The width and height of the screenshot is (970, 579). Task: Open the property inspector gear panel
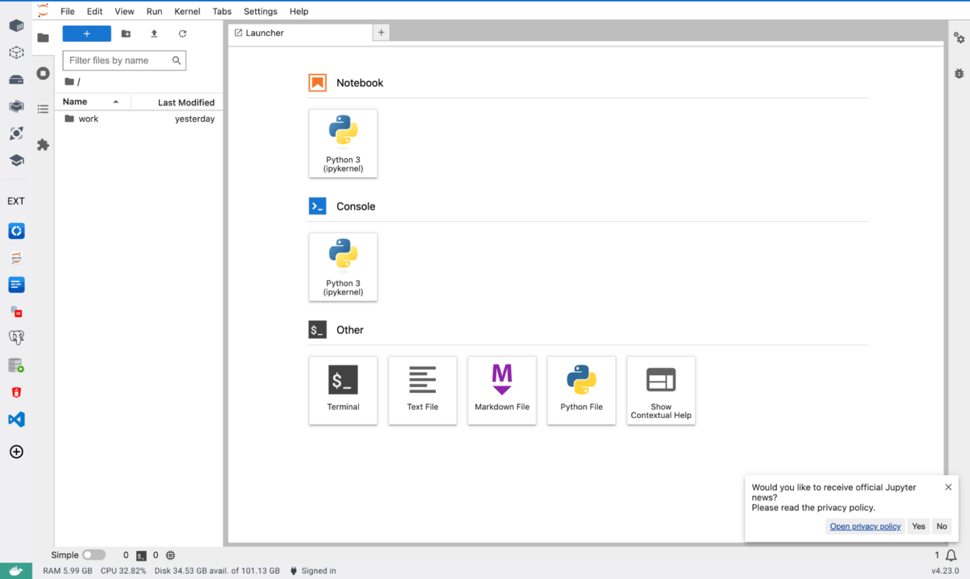click(x=959, y=38)
